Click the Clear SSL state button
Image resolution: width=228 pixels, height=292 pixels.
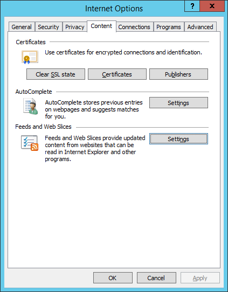click(x=56, y=74)
